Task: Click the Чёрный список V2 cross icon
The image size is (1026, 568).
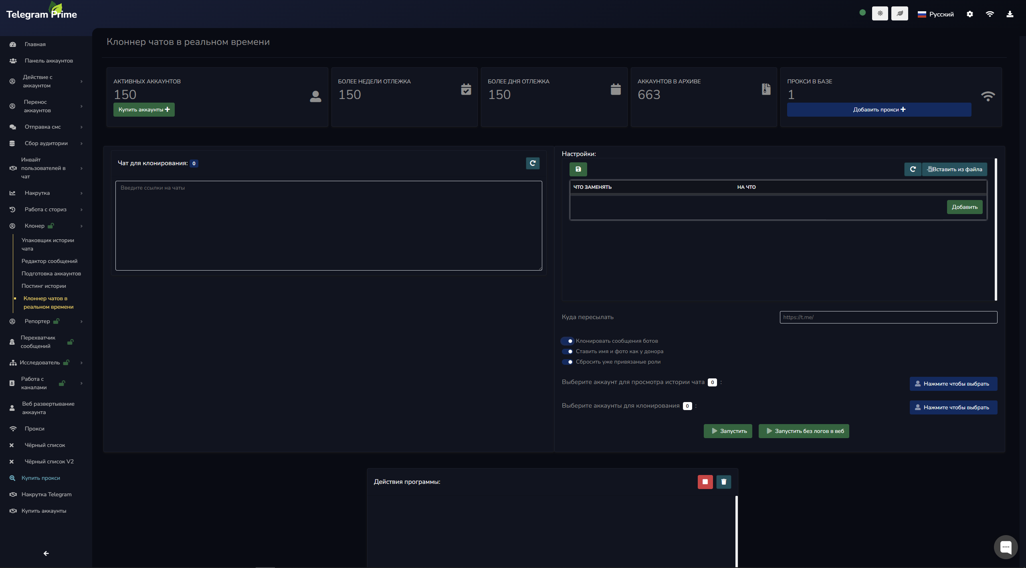Action: (12, 462)
